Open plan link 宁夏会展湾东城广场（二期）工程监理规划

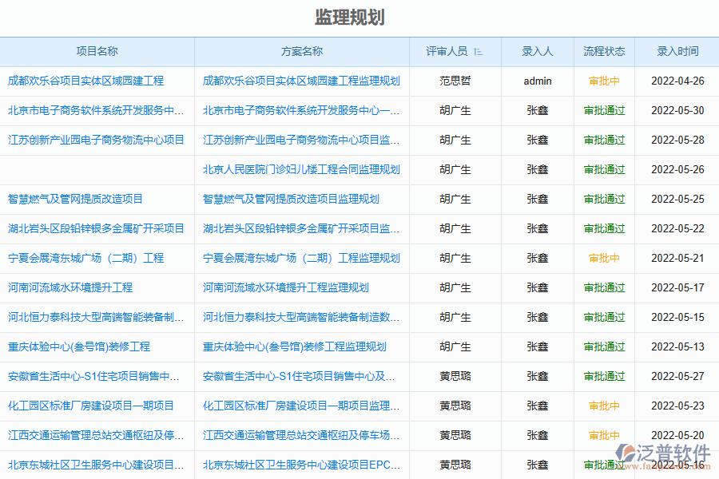(301, 258)
